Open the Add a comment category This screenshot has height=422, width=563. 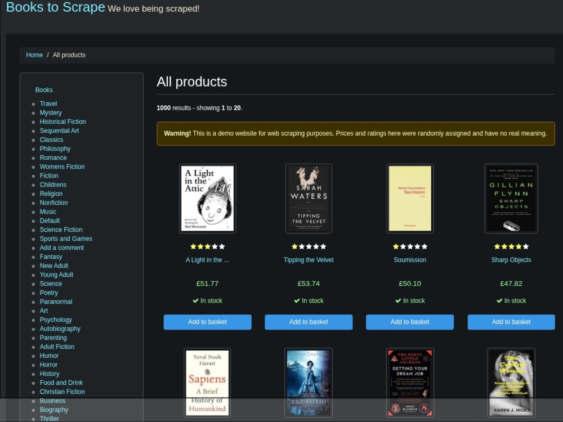click(x=62, y=248)
